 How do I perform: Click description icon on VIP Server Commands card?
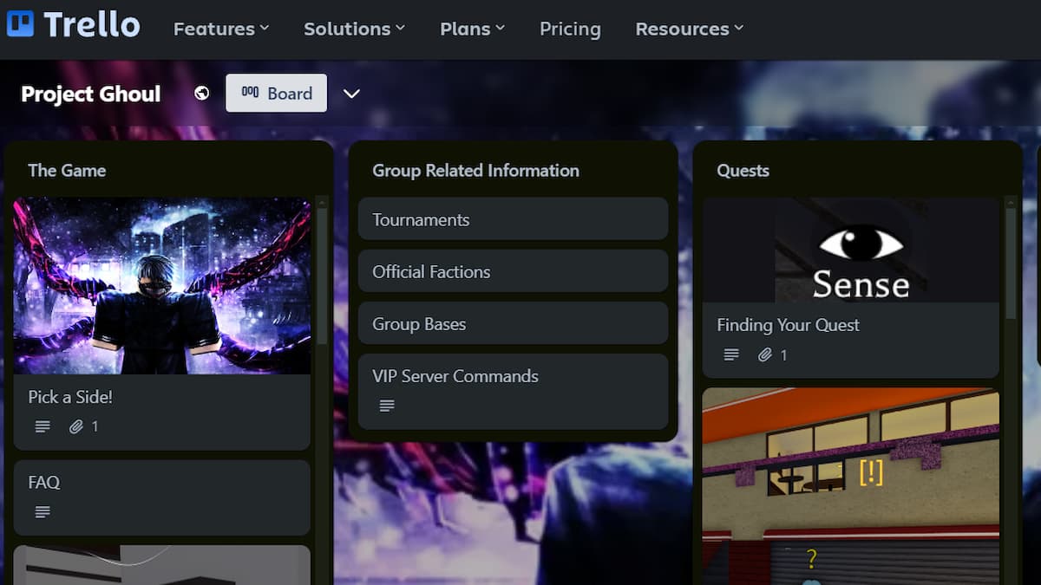tap(387, 406)
